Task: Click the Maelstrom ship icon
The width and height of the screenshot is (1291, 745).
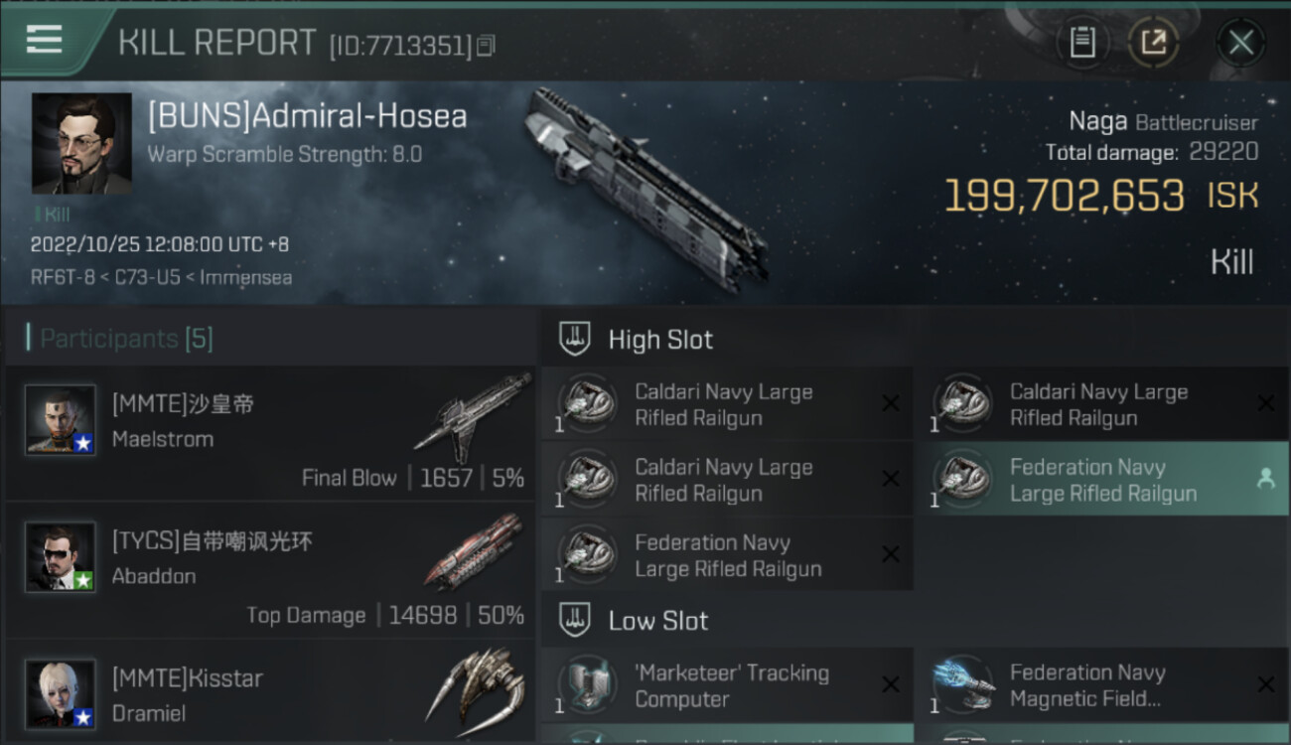Action: coord(473,417)
